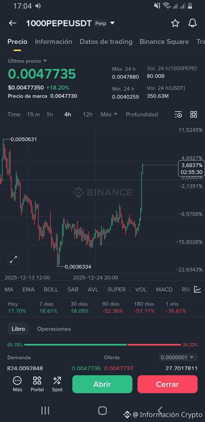The width and height of the screenshot is (205, 422).
Task: Tap the Wi-Fi status icon
Action: click(x=167, y=6)
